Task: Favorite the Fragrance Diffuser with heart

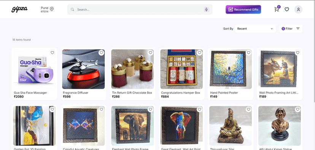Action: click(x=102, y=53)
